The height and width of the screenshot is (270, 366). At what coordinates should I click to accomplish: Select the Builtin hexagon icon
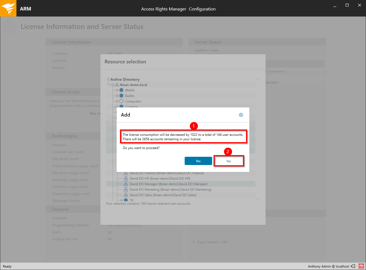[121, 96]
